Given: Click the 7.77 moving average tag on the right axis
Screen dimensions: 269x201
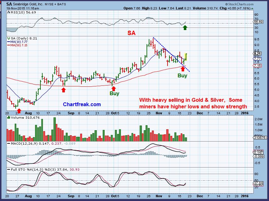Looking at the screenshot, I should coord(257,59).
